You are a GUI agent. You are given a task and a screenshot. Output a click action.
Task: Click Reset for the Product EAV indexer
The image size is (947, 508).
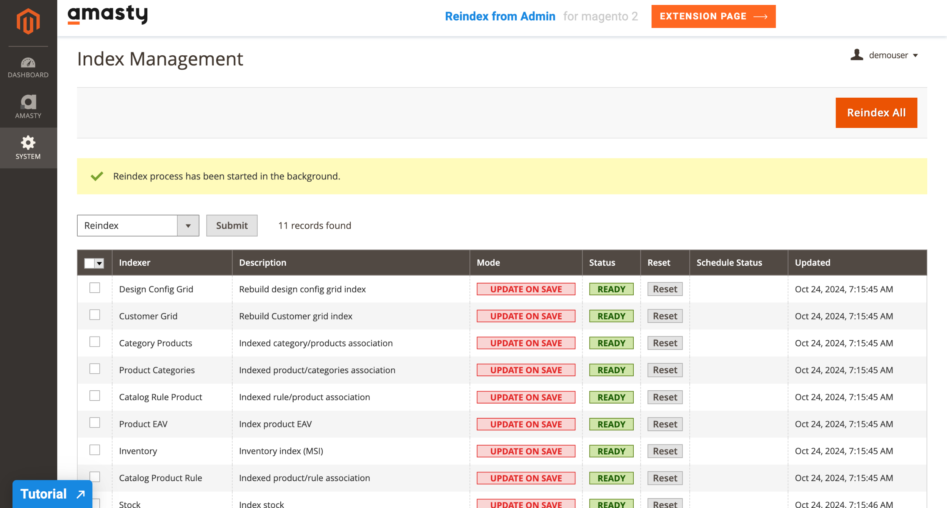coord(664,424)
